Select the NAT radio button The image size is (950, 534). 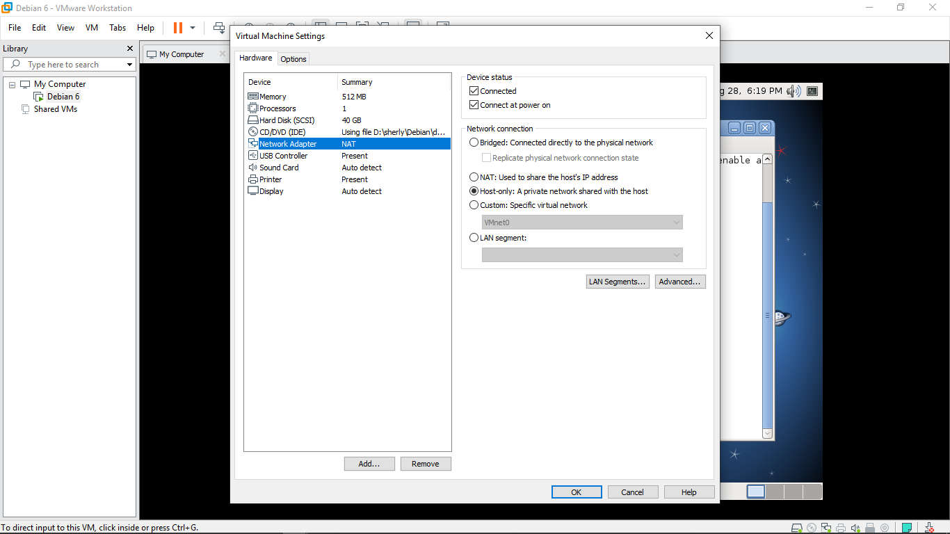pos(474,177)
